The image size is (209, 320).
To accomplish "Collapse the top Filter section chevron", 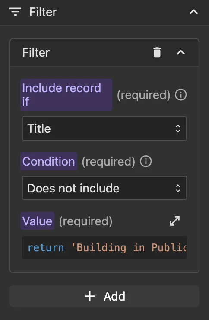I will click(194, 12).
